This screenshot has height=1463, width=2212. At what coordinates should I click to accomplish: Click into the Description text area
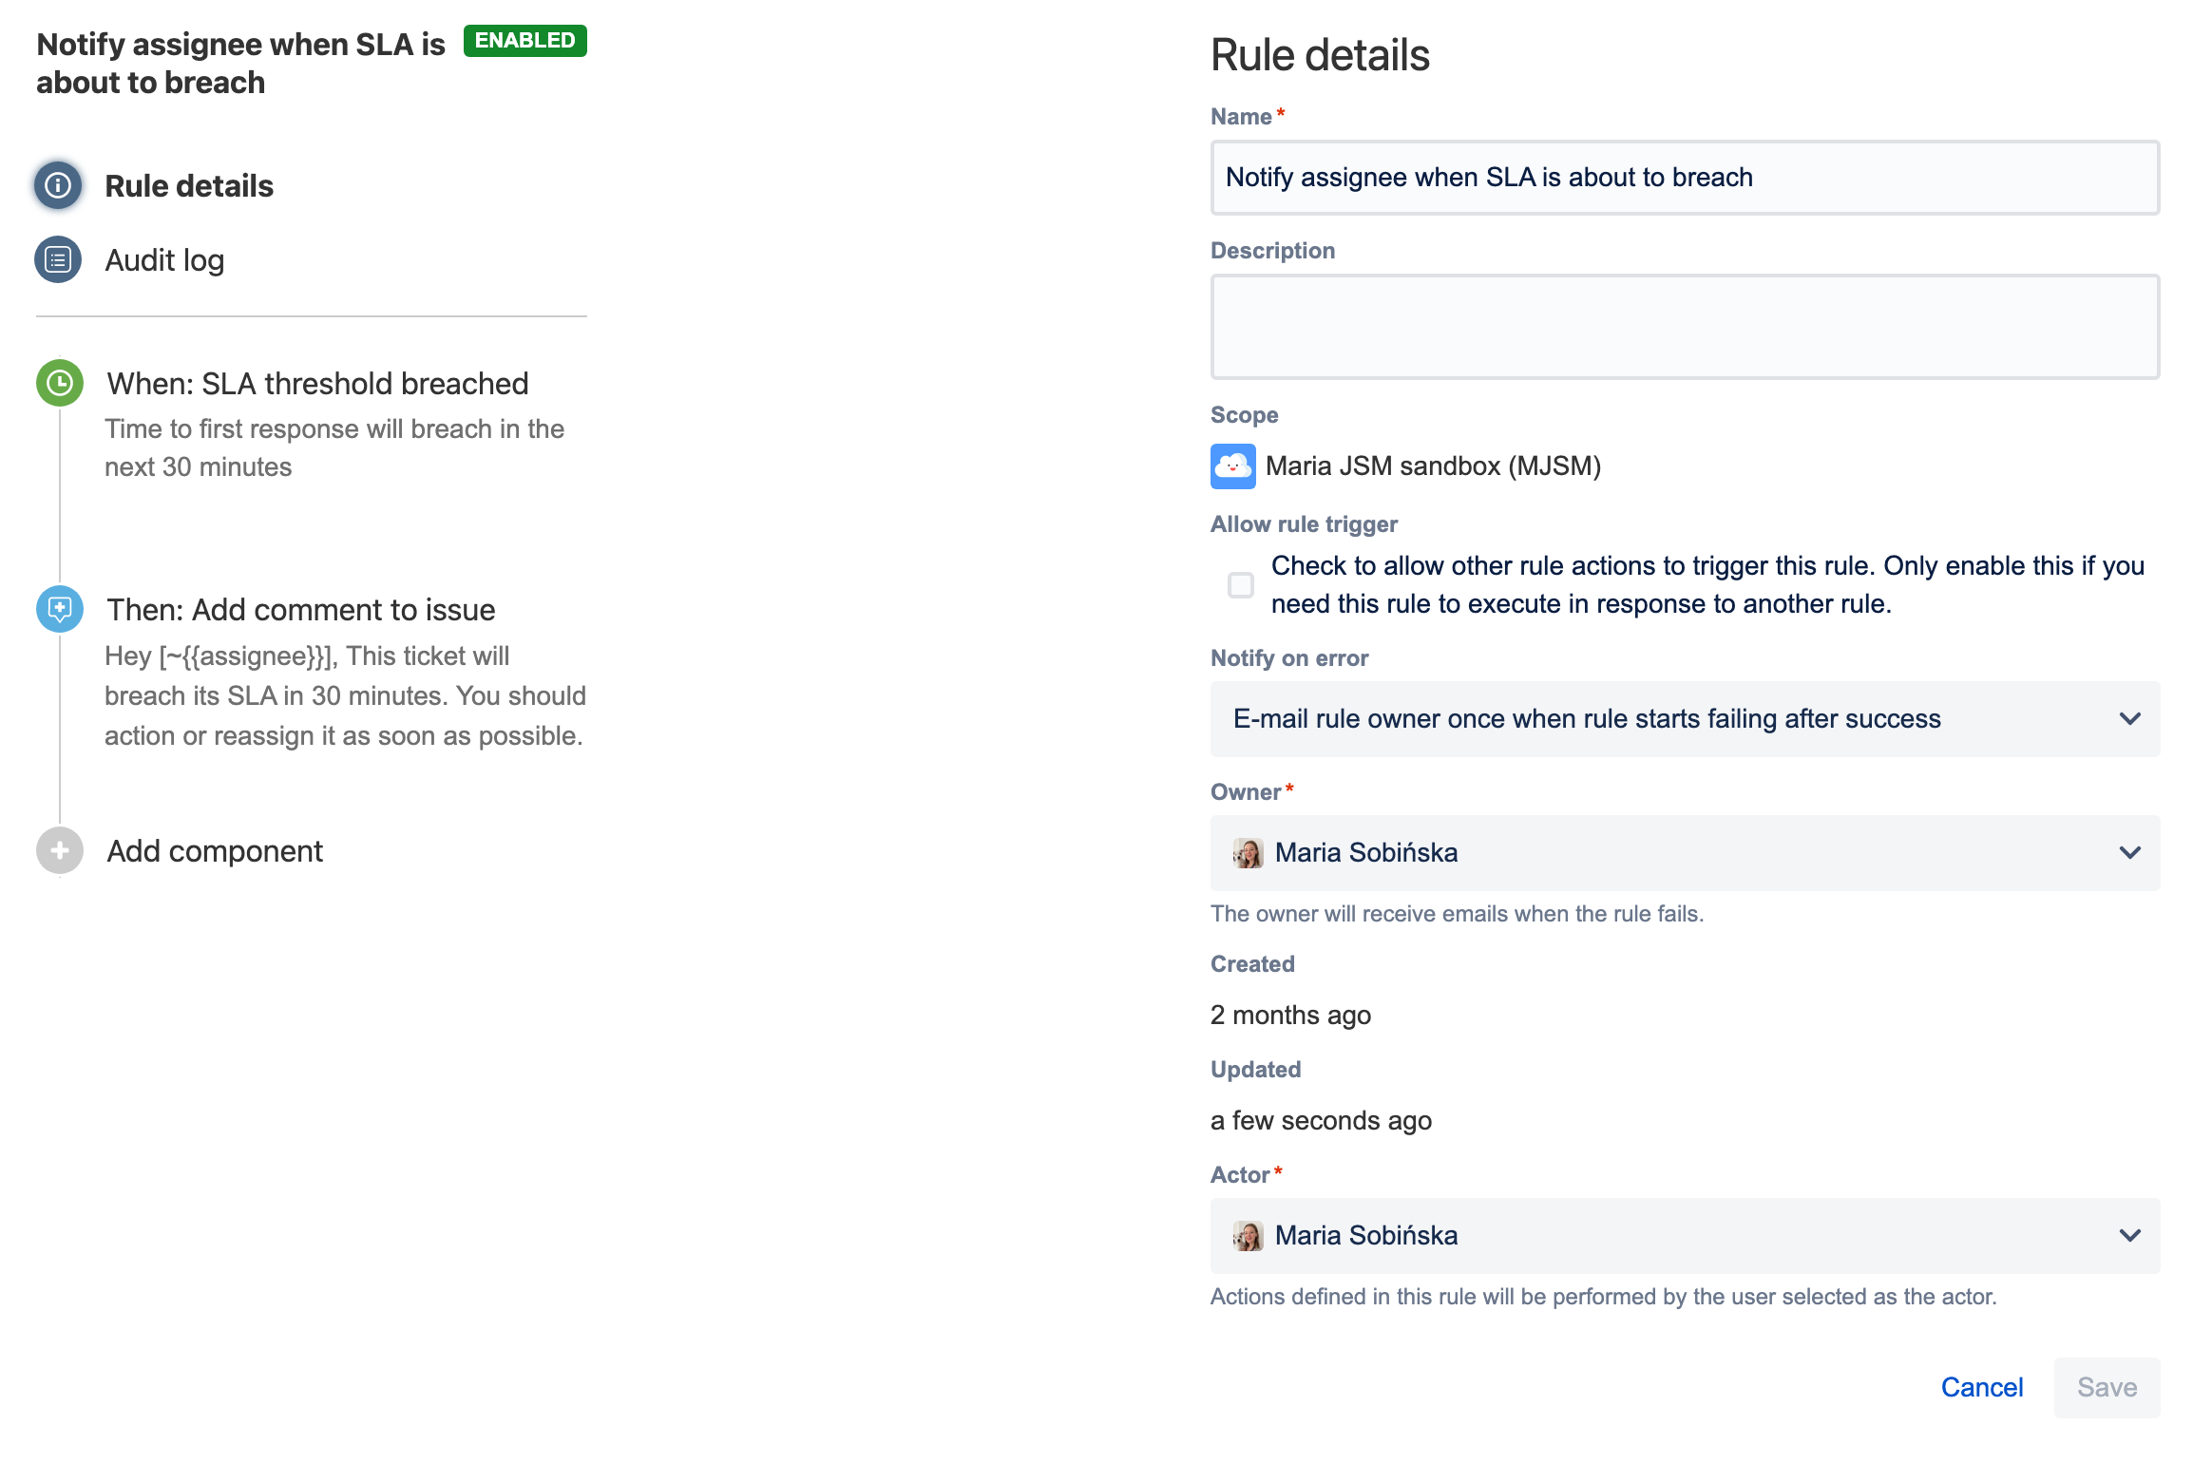pos(1684,327)
